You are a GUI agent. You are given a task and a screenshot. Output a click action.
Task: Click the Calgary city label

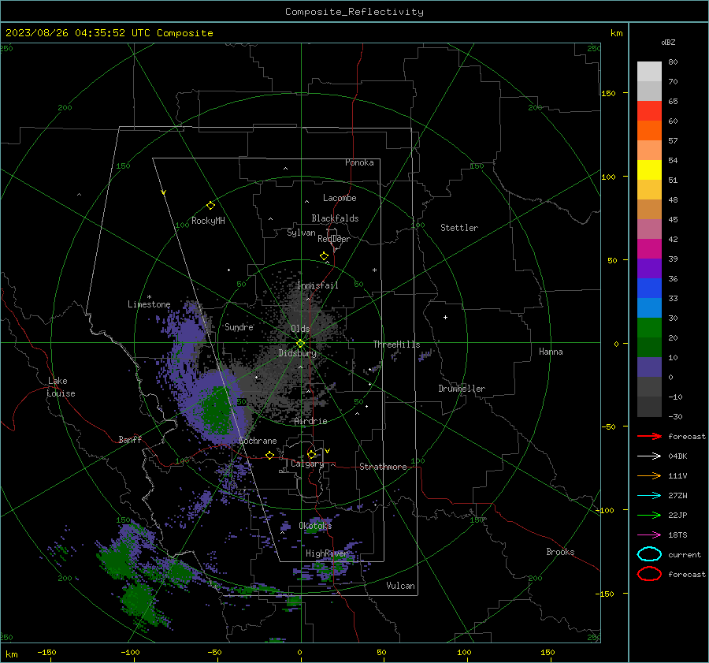pos(307,464)
